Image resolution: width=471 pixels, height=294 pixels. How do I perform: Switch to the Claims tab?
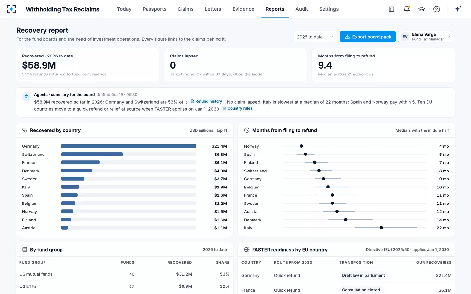[x=185, y=9]
